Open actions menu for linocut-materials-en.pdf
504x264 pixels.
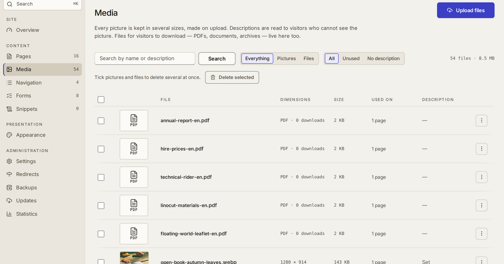481,205
